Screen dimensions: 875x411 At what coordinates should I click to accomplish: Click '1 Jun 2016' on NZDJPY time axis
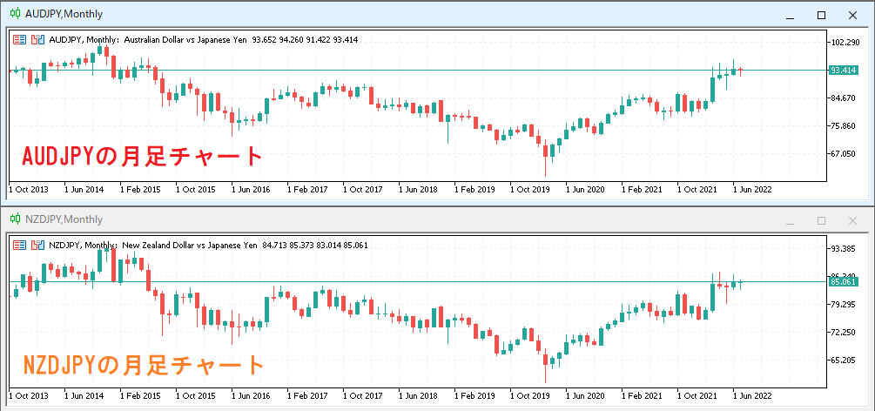(251, 395)
